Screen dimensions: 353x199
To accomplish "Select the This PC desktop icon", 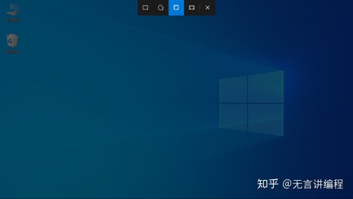I will coord(13,12).
